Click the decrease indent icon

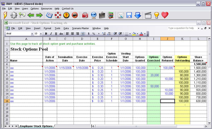[115, 33]
